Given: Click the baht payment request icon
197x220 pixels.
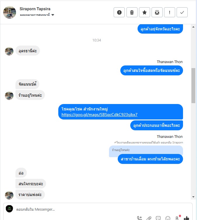Looking at the screenshot, I should 177,218.
